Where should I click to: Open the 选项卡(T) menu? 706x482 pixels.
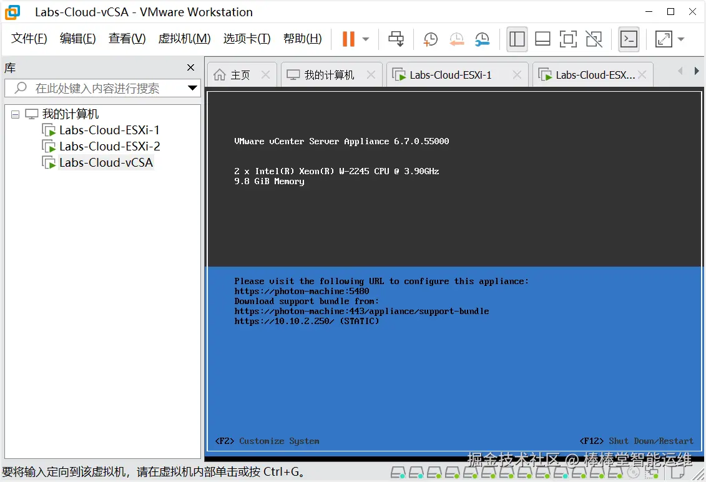tap(247, 39)
